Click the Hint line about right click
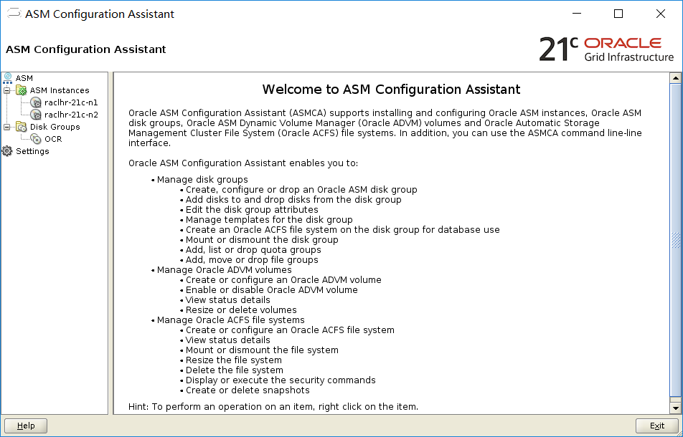The width and height of the screenshot is (683, 437). click(x=273, y=407)
